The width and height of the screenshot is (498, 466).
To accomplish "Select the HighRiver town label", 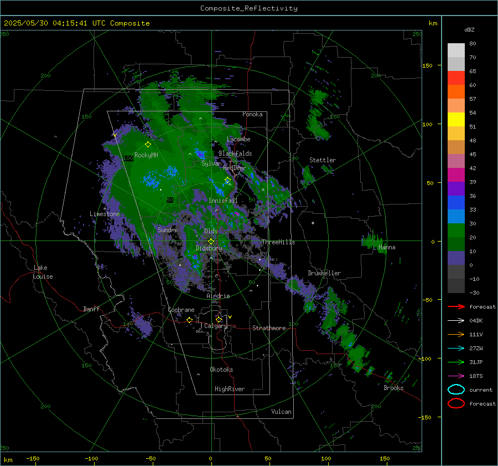I will click(230, 389).
